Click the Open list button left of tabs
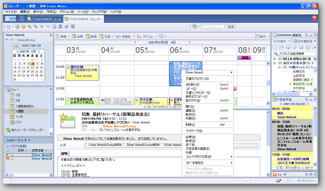 pyautogui.click(x=10, y=19)
